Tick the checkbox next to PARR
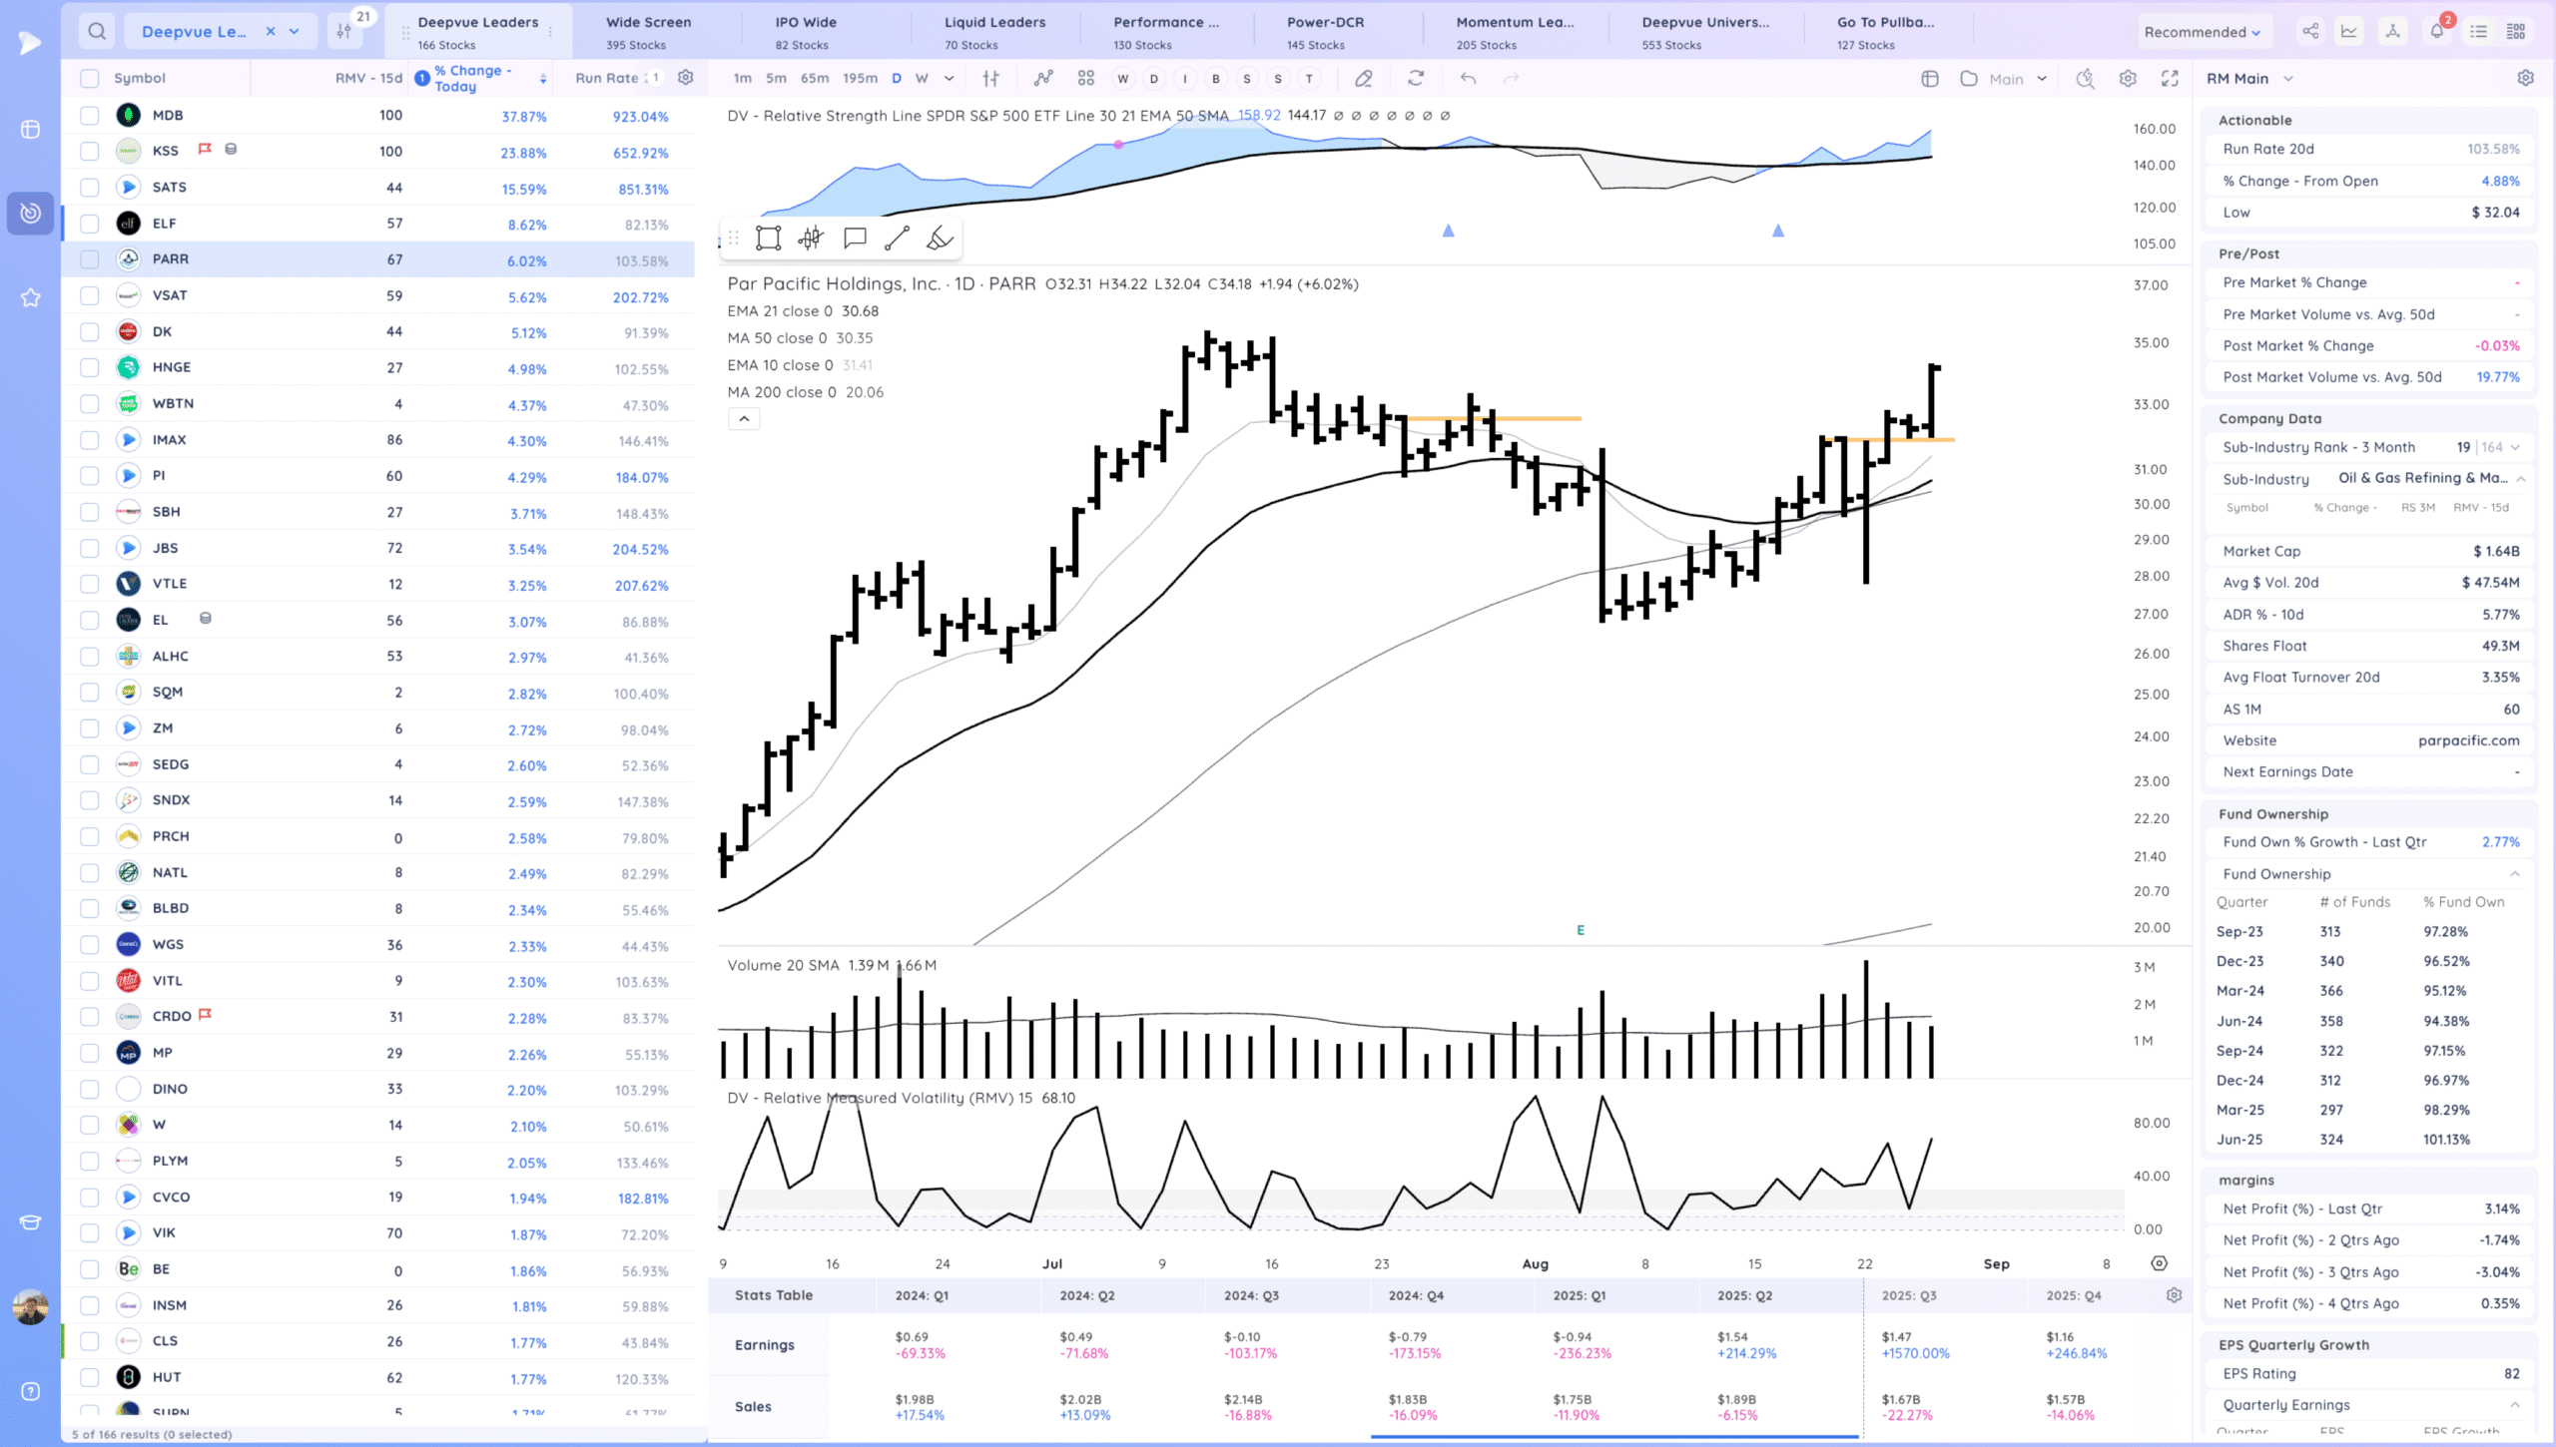The height and width of the screenshot is (1447, 2556). point(90,259)
